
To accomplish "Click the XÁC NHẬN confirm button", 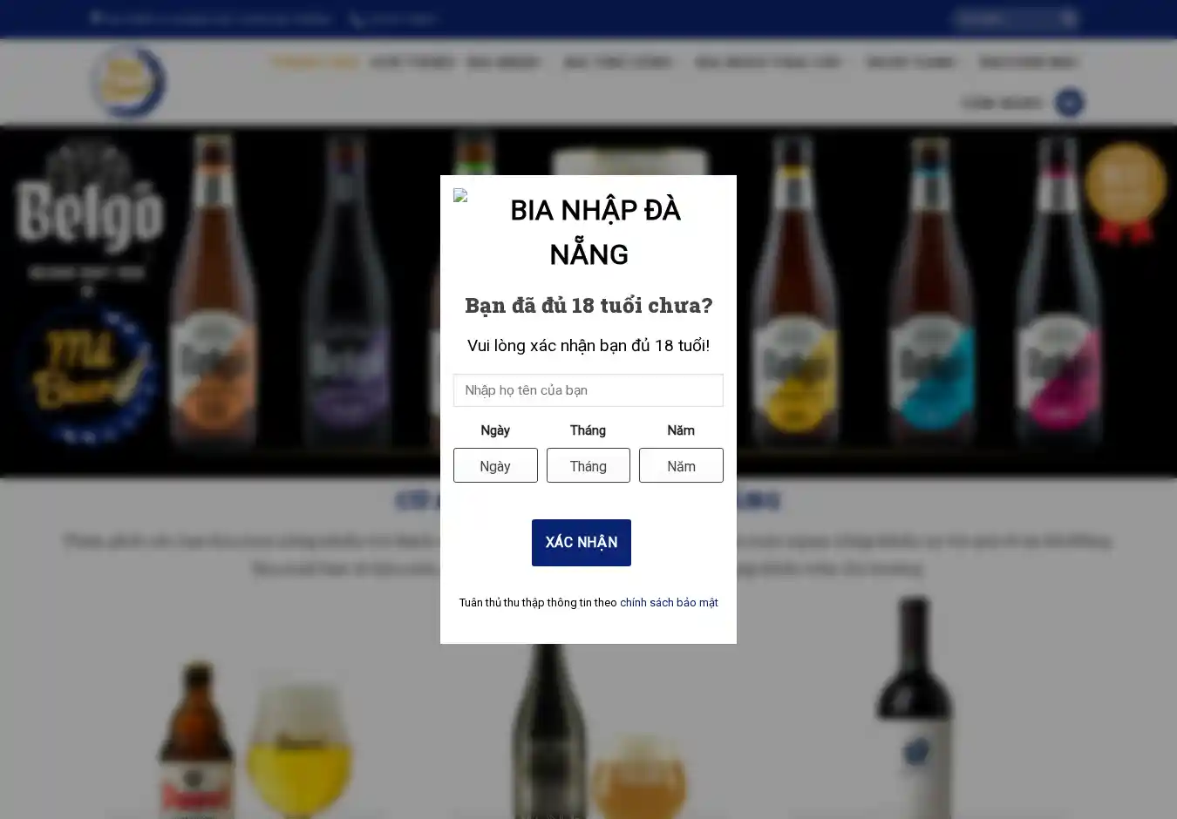I will point(582,543).
